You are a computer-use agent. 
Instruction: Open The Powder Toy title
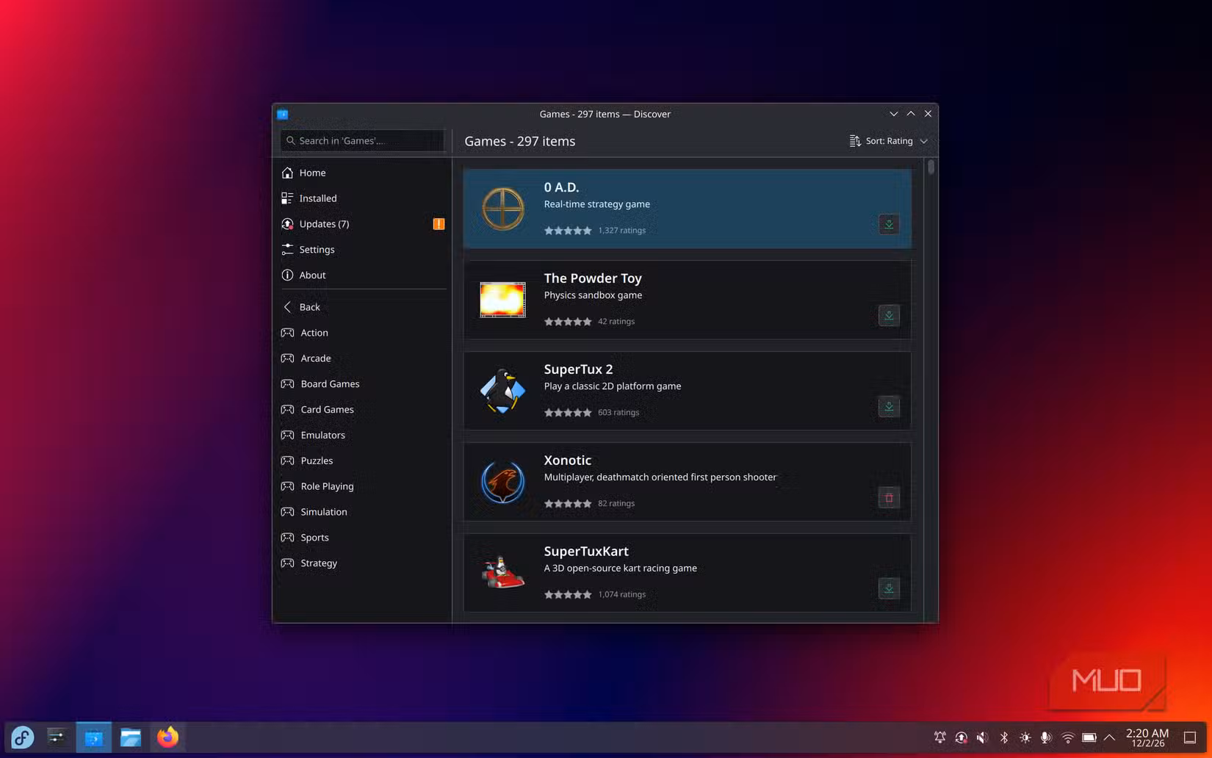pos(593,278)
